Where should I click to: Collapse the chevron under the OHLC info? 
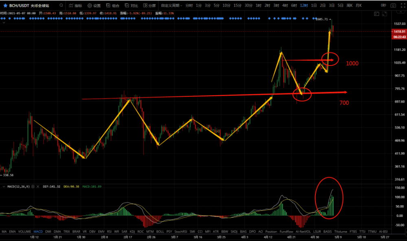(4, 23)
